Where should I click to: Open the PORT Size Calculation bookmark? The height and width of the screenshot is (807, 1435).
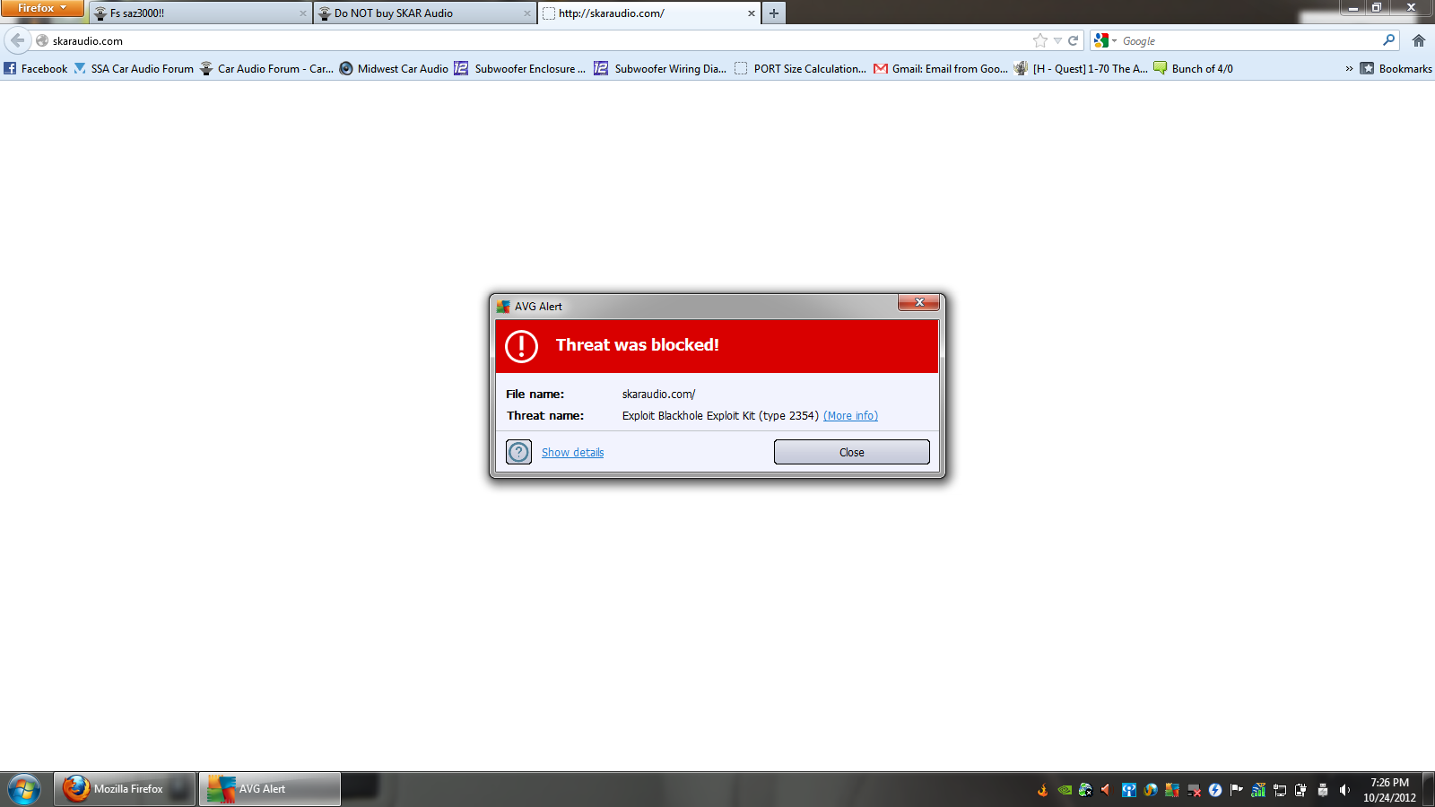(x=800, y=68)
